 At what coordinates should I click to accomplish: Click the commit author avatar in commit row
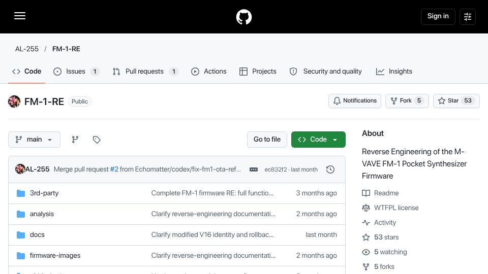(x=20, y=169)
